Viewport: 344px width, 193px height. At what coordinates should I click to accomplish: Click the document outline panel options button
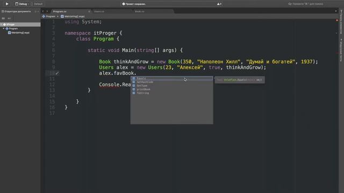35,11
